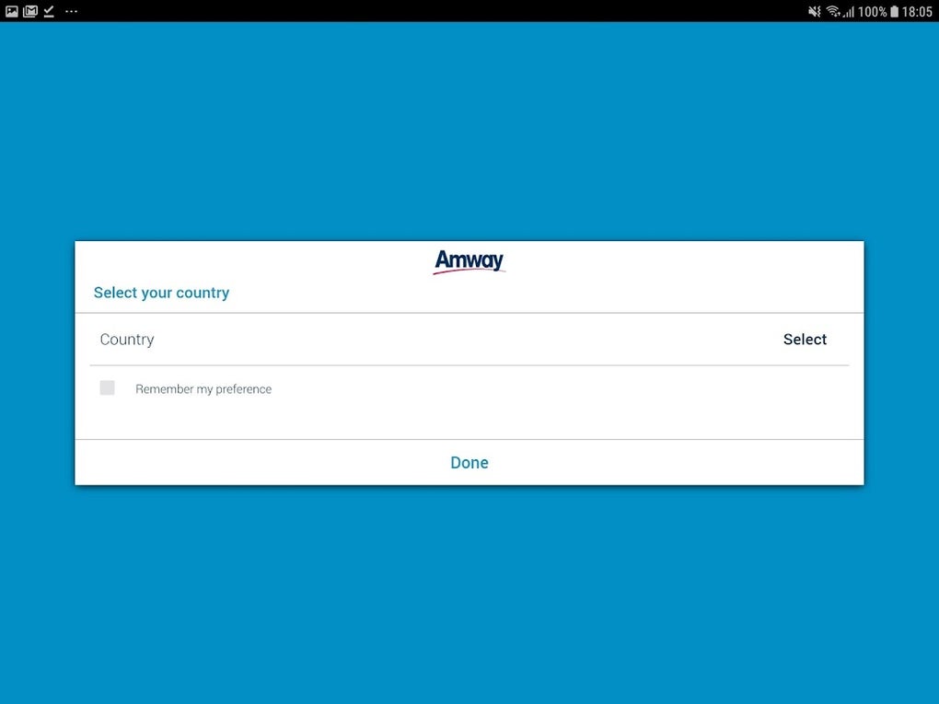Image resolution: width=939 pixels, height=704 pixels.
Task: Expand the Select list for countries
Action: click(x=804, y=339)
